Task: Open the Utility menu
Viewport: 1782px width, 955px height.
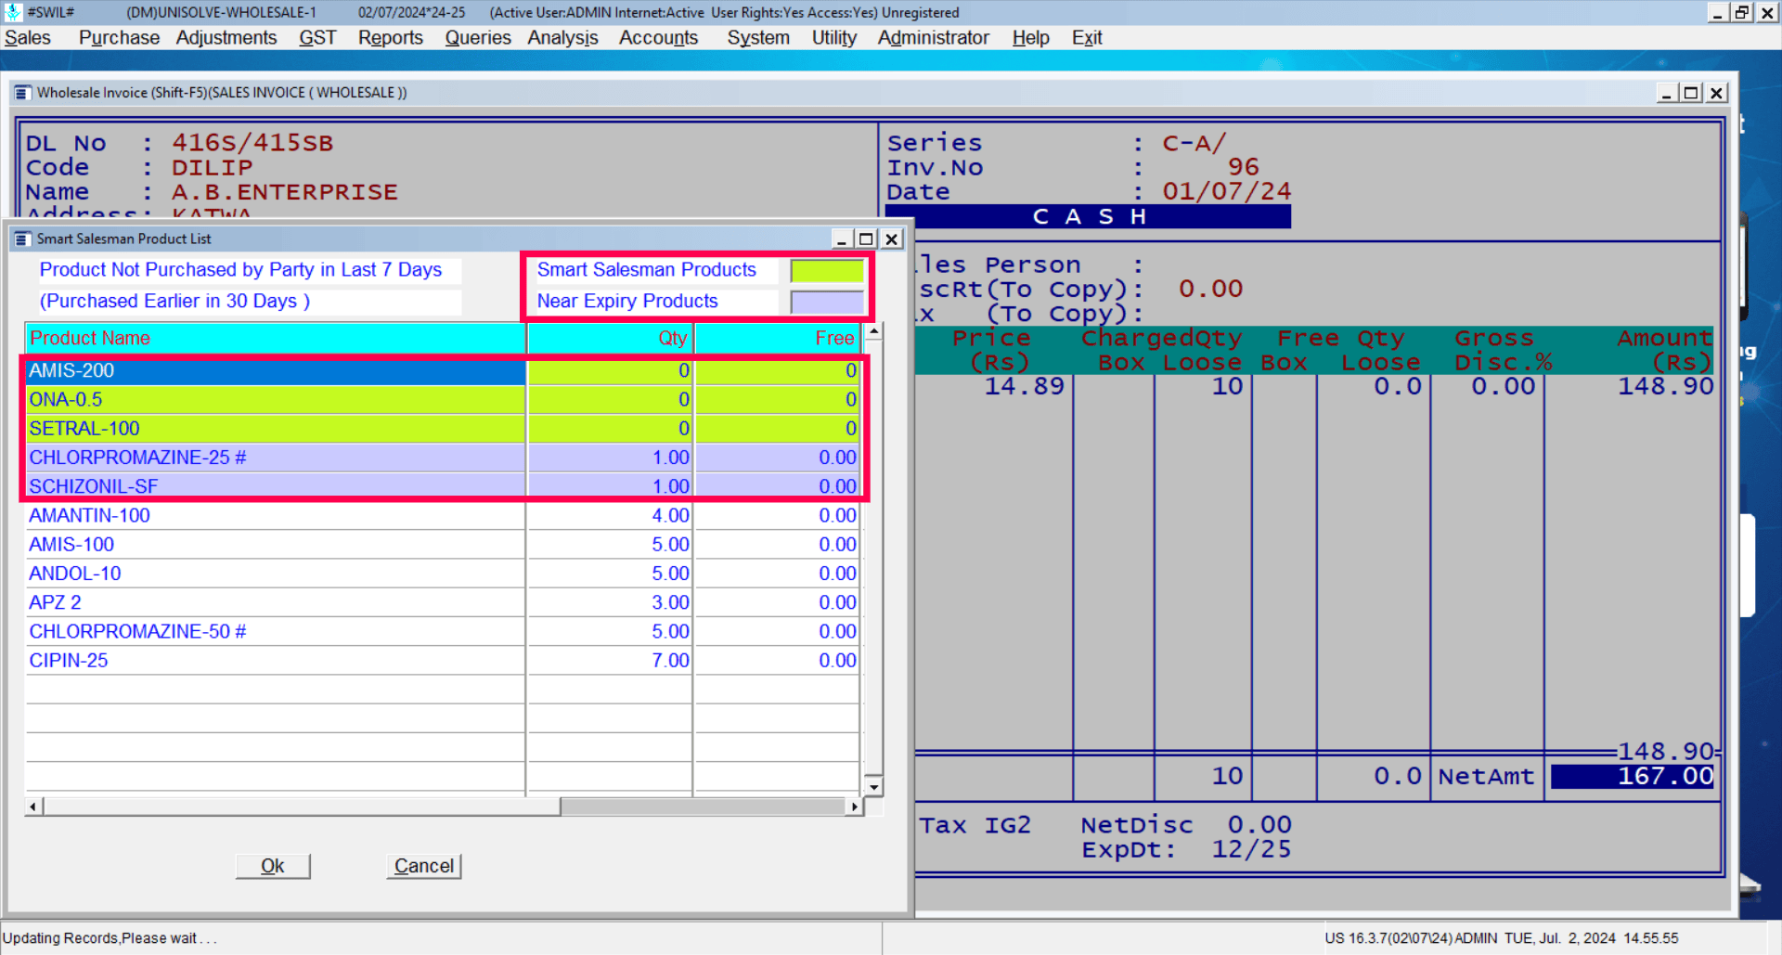Action: pyautogui.click(x=834, y=38)
